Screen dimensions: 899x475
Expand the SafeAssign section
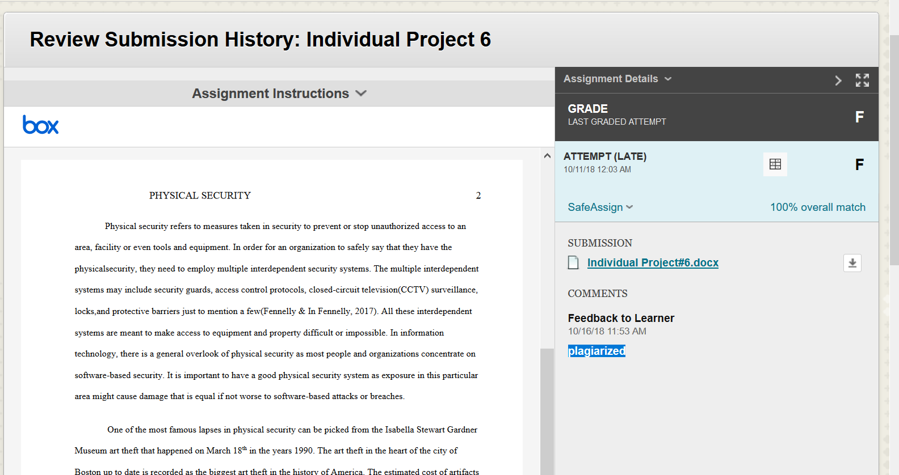coord(600,207)
